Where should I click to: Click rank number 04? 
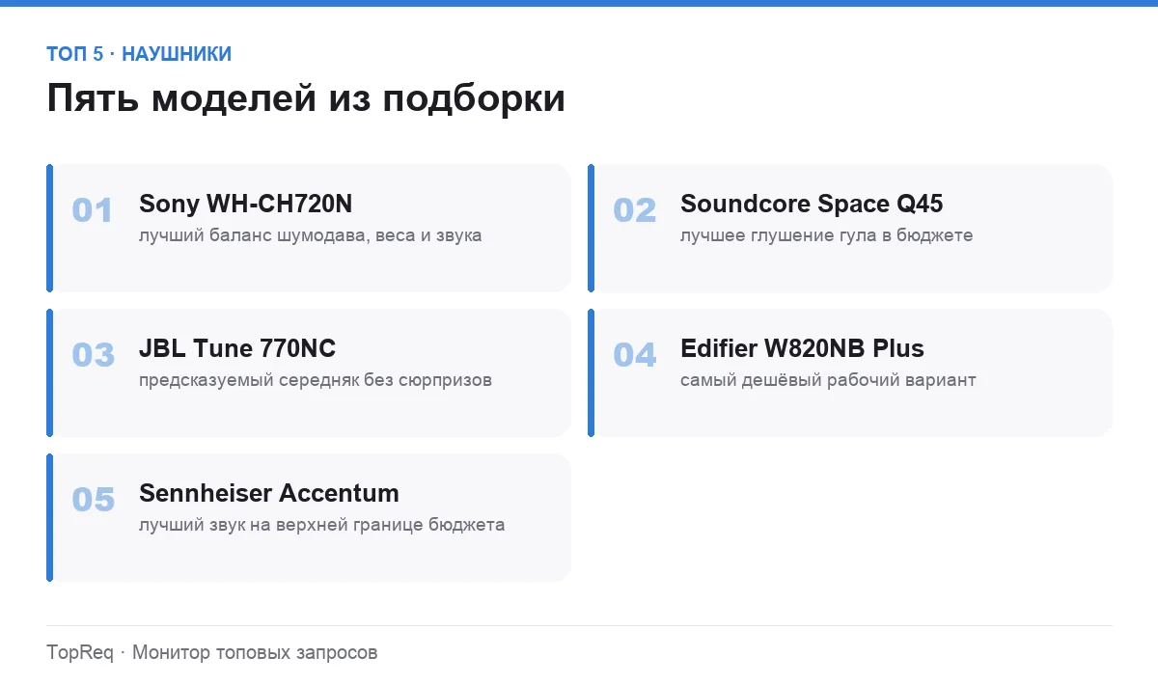click(x=635, y=355)
